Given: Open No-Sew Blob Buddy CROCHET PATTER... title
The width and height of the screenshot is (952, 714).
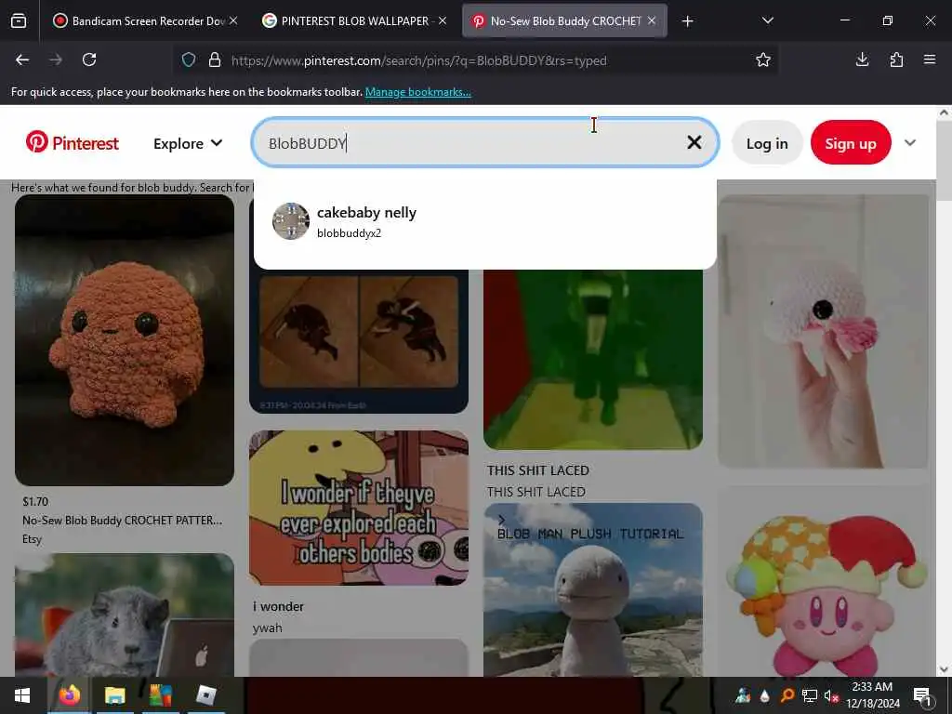Looking at the screenshot, I should click(122, 521).
